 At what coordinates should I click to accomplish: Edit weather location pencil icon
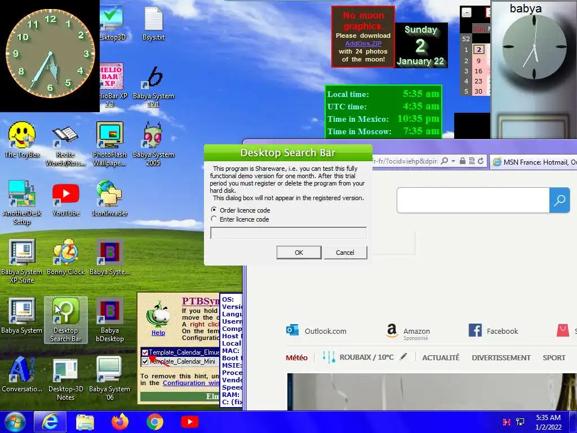click(403, 357)
